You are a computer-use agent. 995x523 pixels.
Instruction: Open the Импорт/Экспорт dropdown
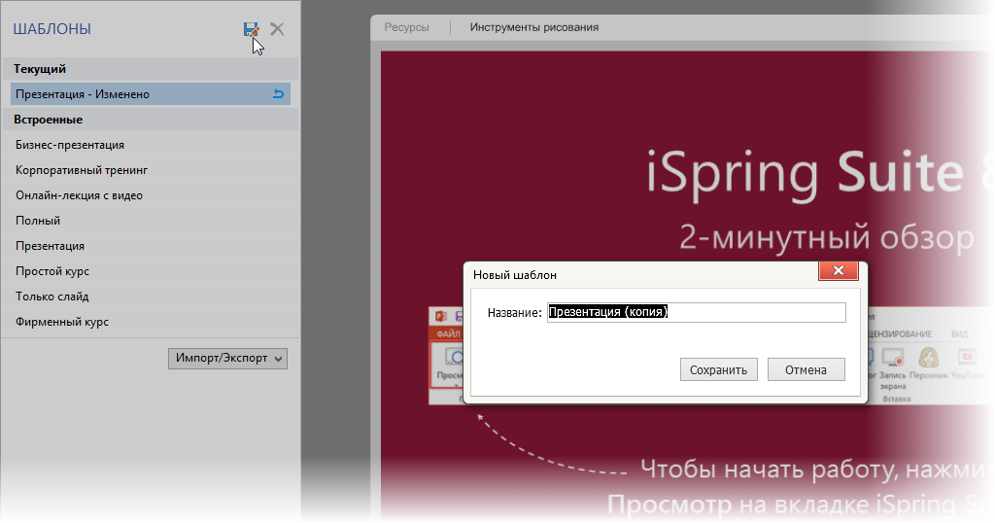pyautogui.click(x=227, y=358)
